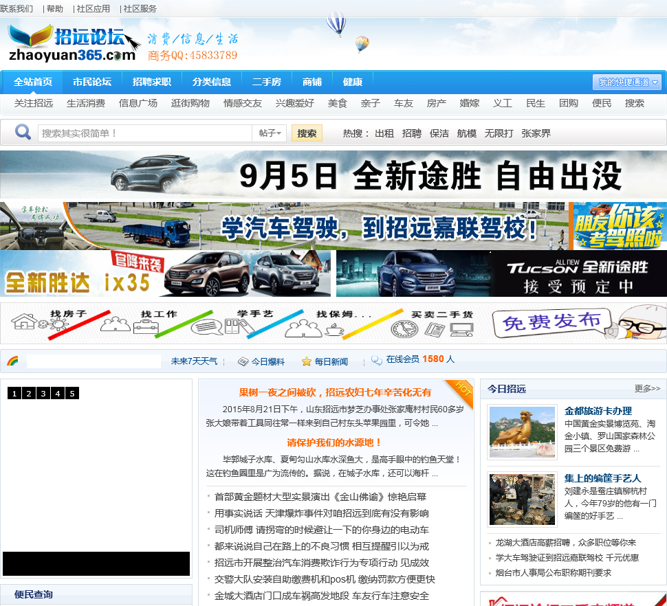The width and height of the screenshot is (667, 606).
Task: Open the 社区应用 top link
Action: [x=93, y=8]
